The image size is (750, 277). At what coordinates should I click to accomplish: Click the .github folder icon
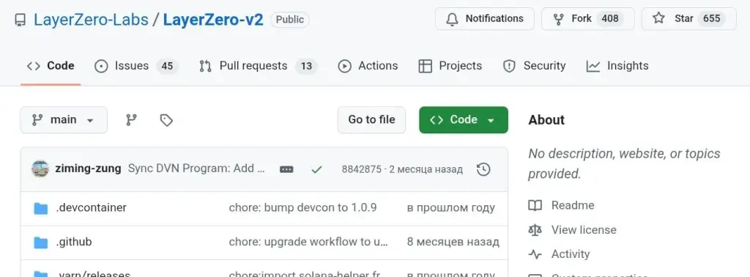pyautogui.click(x=41, y=243)
